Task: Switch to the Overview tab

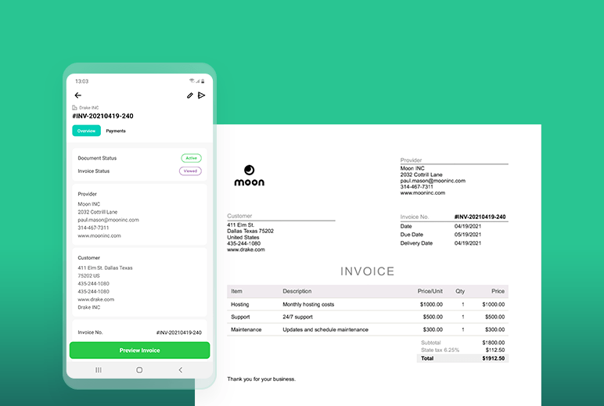Action: [x=86, y=131]
